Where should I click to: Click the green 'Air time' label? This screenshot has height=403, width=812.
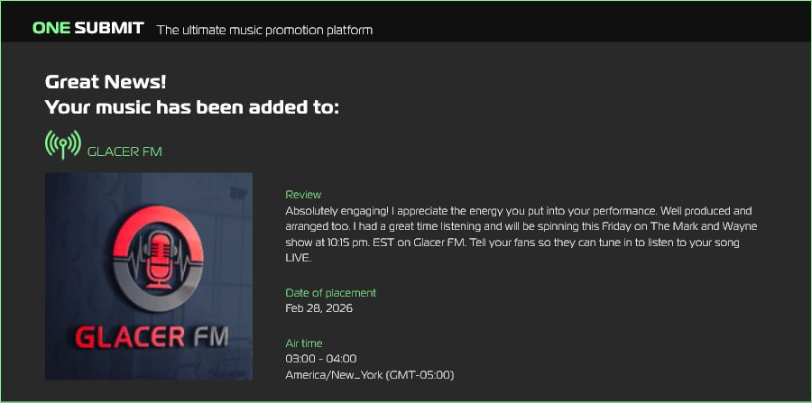tap(304, 343)
